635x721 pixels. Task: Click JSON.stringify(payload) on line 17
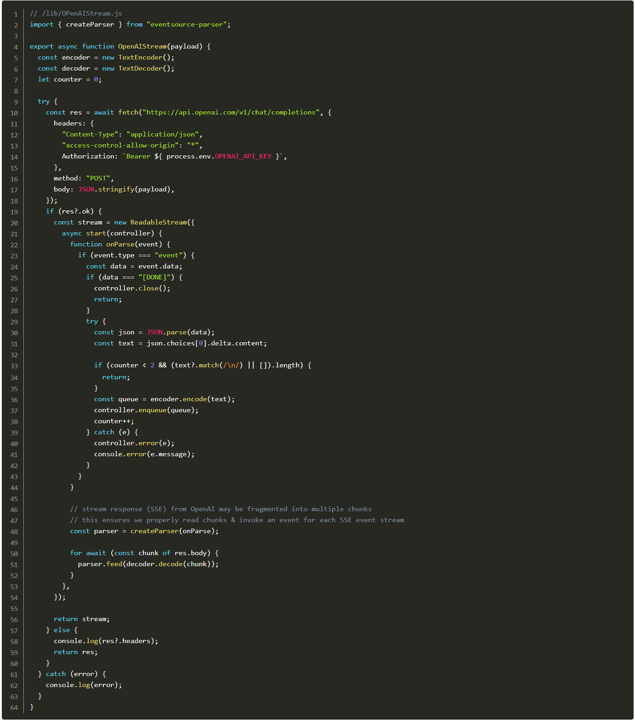pos(124,189)
